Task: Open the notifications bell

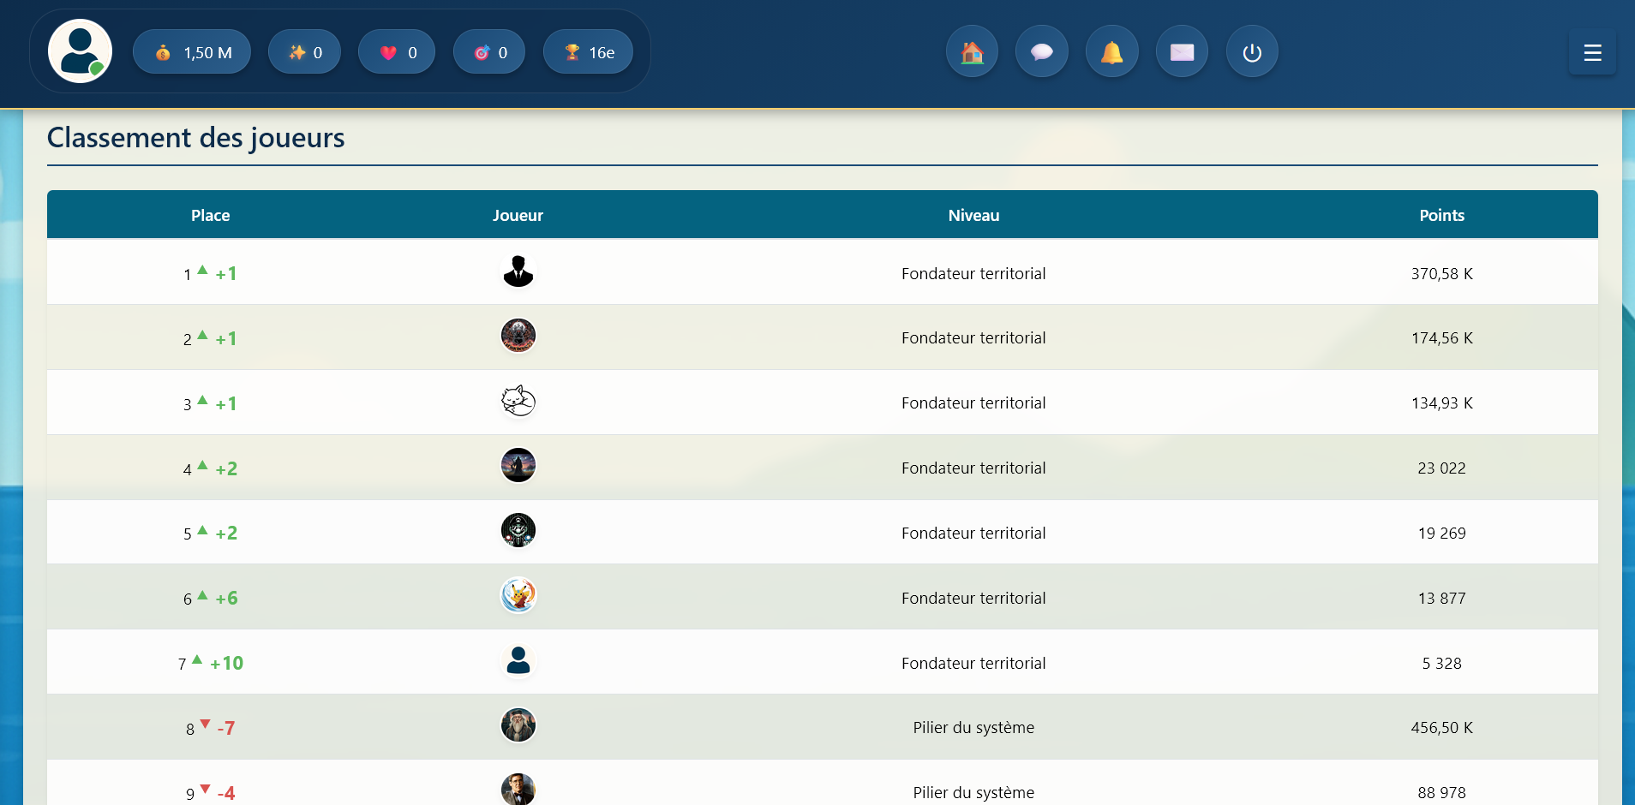Action: tap(1111, 52)
